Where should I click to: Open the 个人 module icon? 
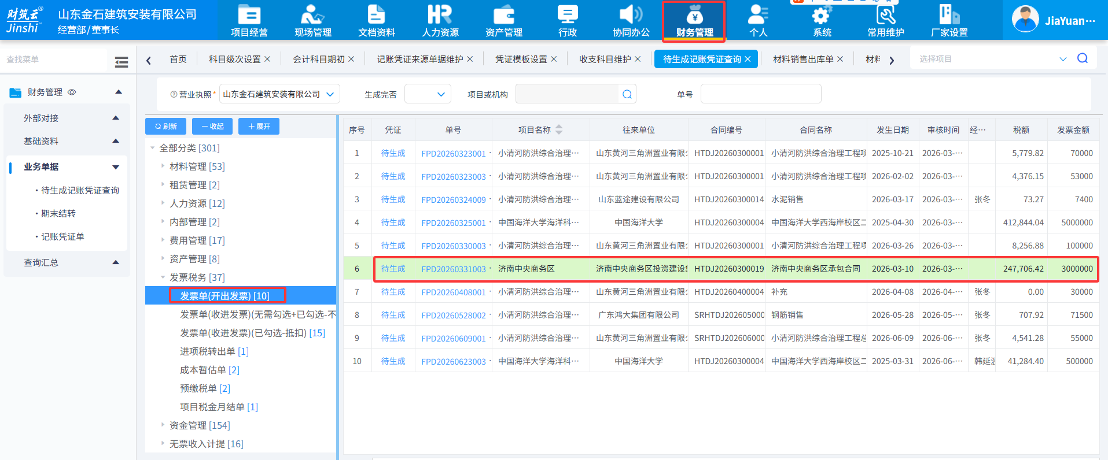tap(758, 21)
